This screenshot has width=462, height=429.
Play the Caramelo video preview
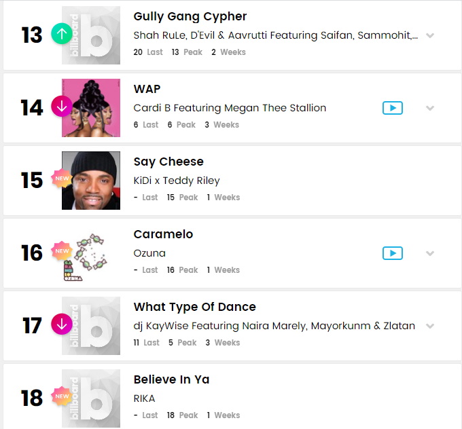(393, 253)
